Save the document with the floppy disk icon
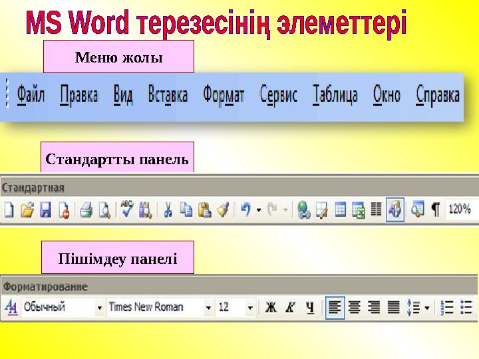The image size is (479, 359). point(45,210)
